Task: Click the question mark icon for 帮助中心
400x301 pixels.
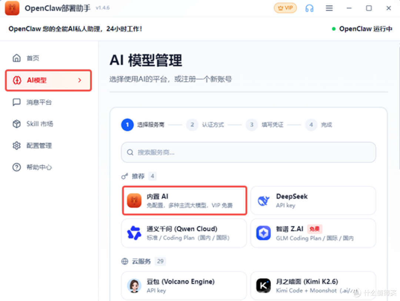Action: 17,167
